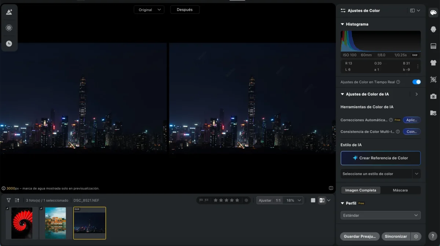
Task: Click the filter funnel icon
Action: click(8, 200)
